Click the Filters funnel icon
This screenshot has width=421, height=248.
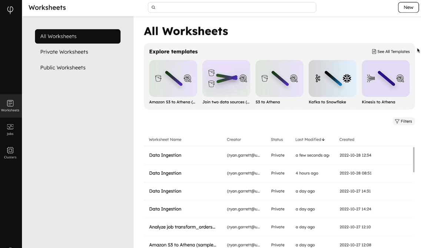(397, 122)
